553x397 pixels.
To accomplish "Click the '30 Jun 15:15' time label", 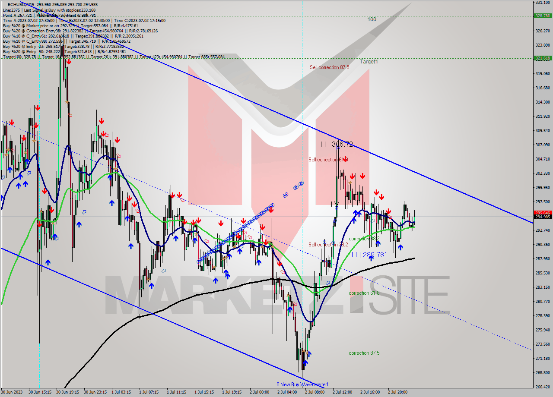I will [x=41, y=392].
